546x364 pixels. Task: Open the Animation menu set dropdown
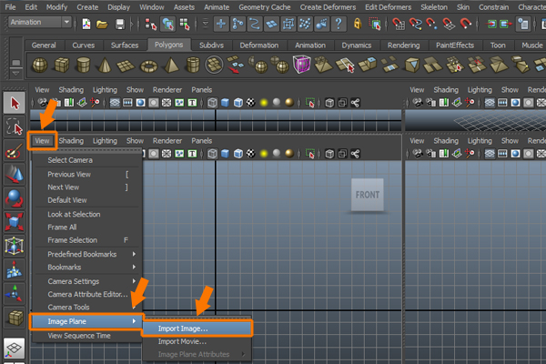pyautogui.click(x=40, y=22)
